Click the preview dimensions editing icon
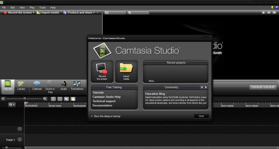 tap(107, 13)
